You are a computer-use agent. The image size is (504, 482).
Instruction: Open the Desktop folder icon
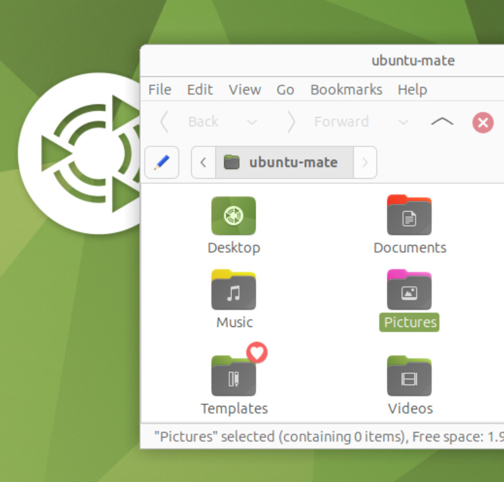(x=233, y=216)
